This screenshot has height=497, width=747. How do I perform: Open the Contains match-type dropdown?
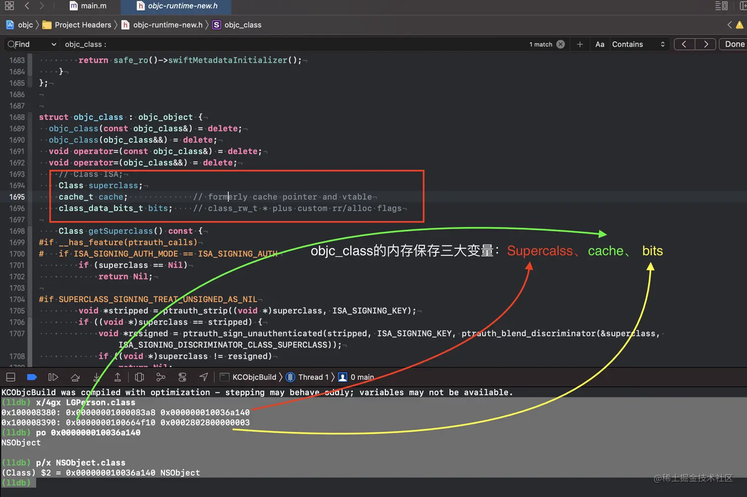tap(639, 44)
